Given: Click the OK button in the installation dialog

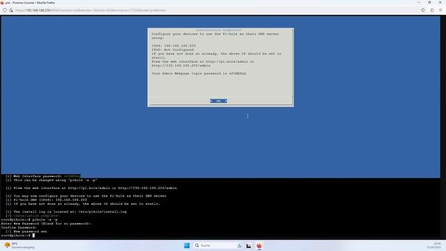Looking at the screenshot, I should [218, 101].
